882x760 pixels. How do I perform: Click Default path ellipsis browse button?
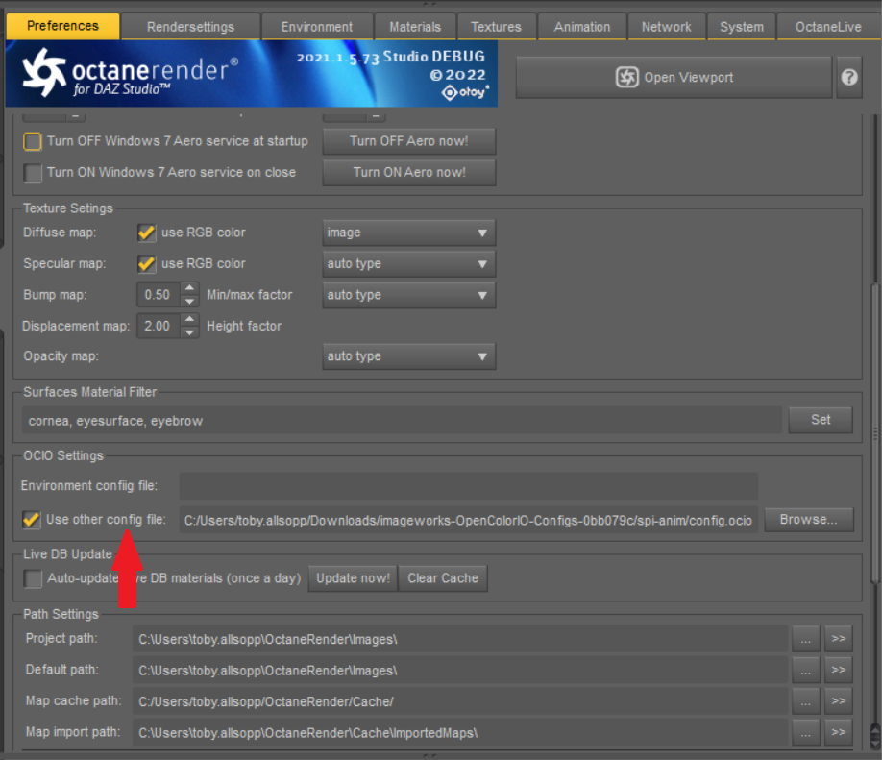805,670
